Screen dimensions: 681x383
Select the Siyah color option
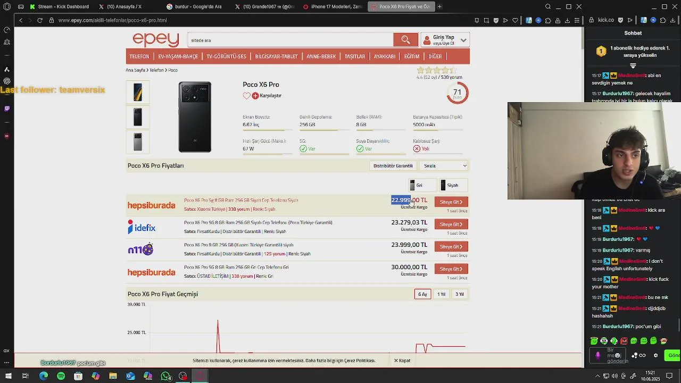pos(452,185)
